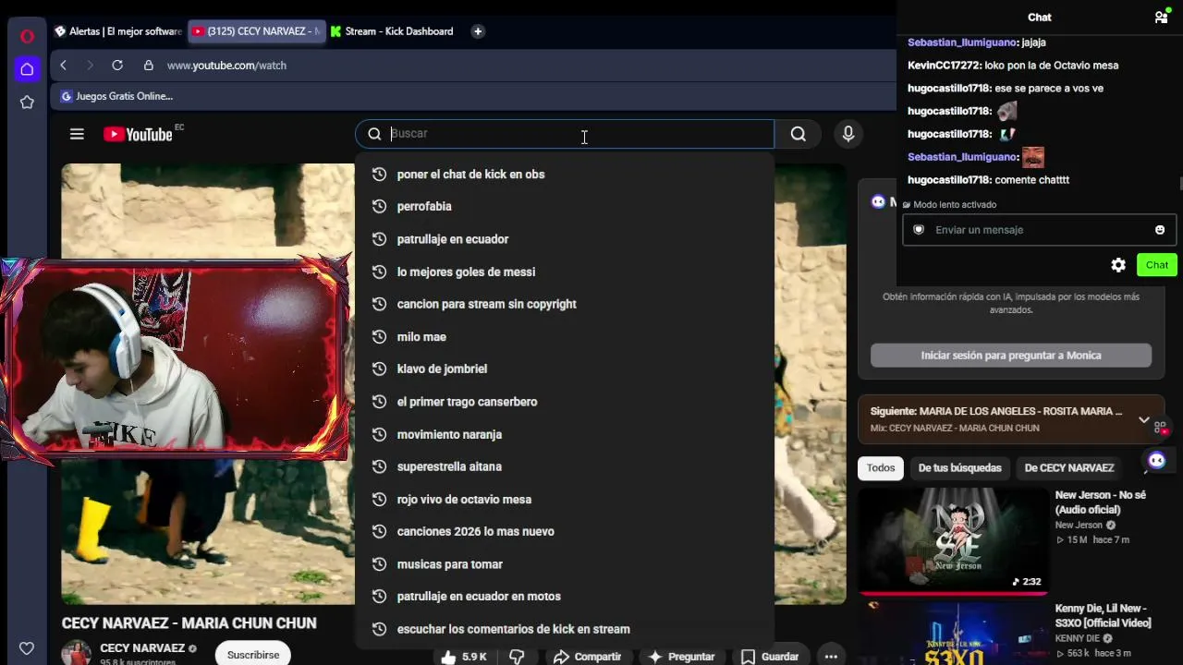Image resolution: width=1183 pixels, height=665 pixels.
Task: Switch to the Alertas browser tab
Action: pos(117,31)
